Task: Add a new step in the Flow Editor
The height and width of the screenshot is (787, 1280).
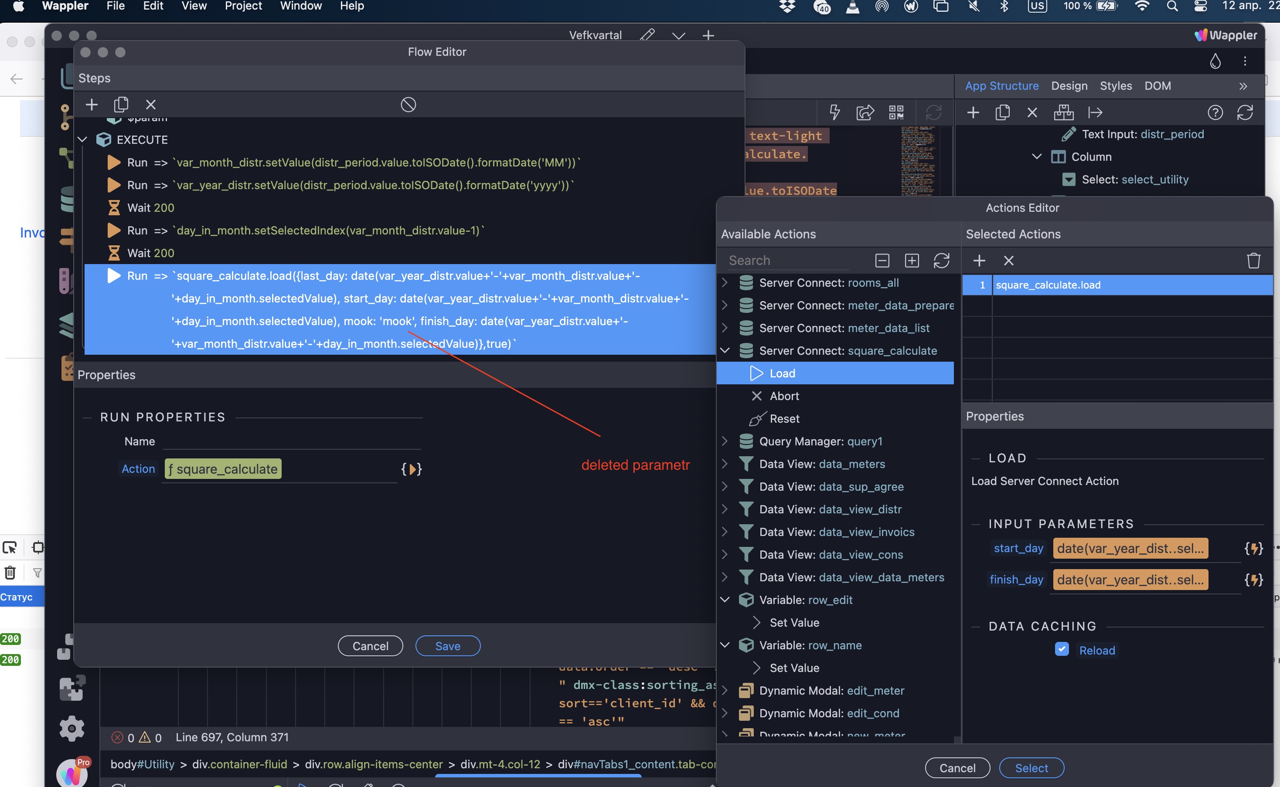Action: coord(92,104)
